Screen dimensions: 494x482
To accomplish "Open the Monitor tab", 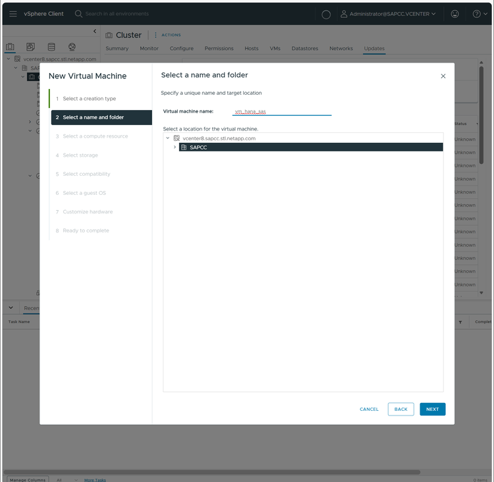I will pos(149,49).
